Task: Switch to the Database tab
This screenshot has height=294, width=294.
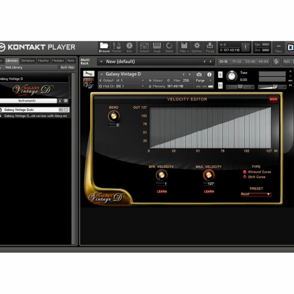Action: coord(28,61)
